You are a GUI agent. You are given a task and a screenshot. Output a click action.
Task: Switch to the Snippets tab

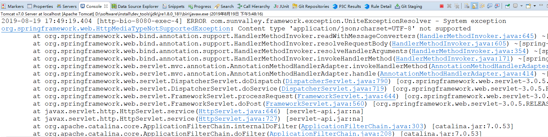[x=173, y=6]
